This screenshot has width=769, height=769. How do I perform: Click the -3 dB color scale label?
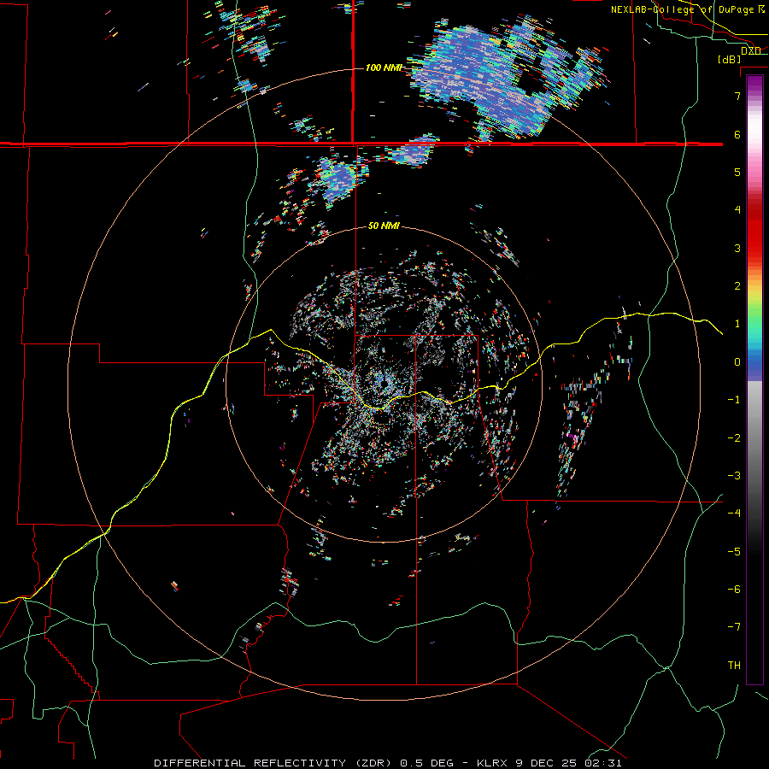click(x=734, y=476)
